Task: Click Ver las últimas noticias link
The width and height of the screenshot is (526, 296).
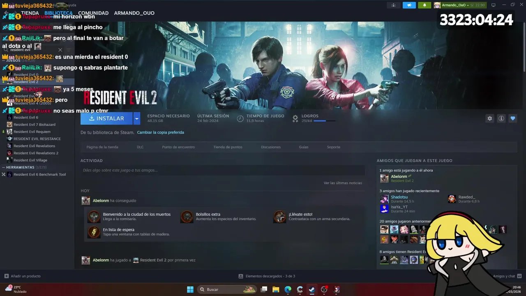Action: tap(343, 183)
